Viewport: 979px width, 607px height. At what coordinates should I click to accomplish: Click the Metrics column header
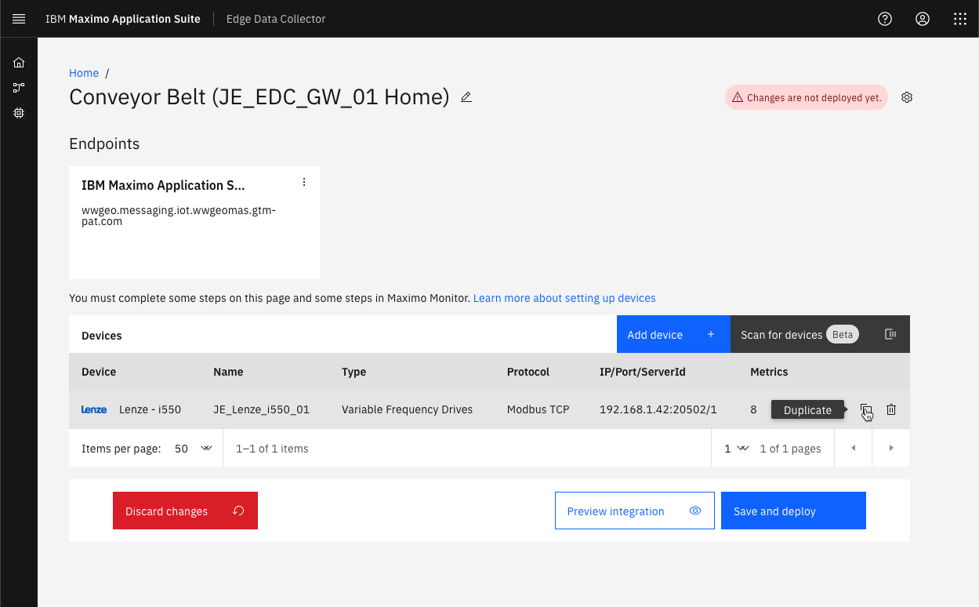tap(769, 372)
